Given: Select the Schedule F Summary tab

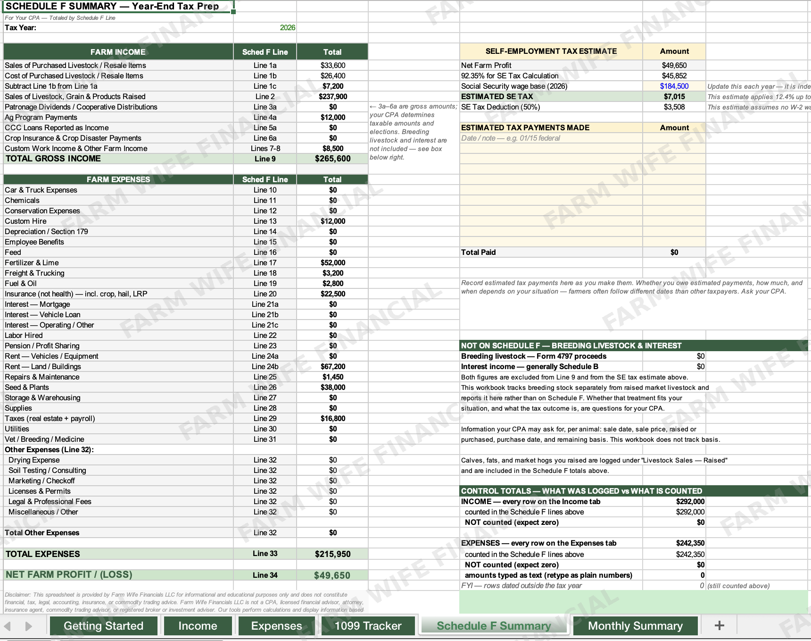Looking at the screenshot, I should [494, 626].
